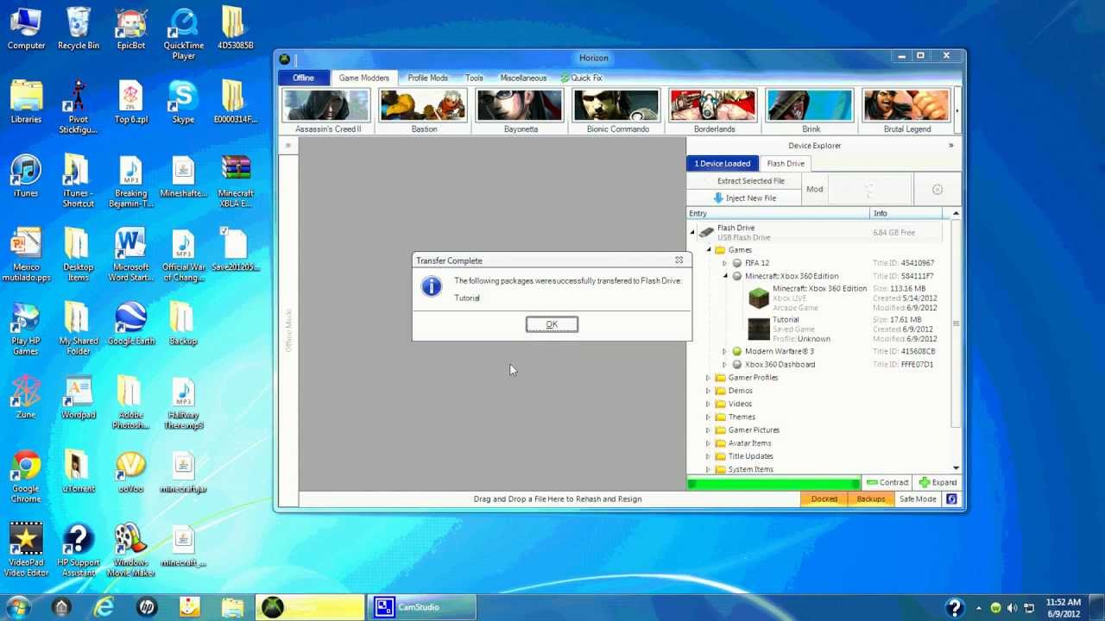This screenshot has width=1105, height=621.
Task: Open the Assassin's Creed II modder
Action: pos(327,111)
